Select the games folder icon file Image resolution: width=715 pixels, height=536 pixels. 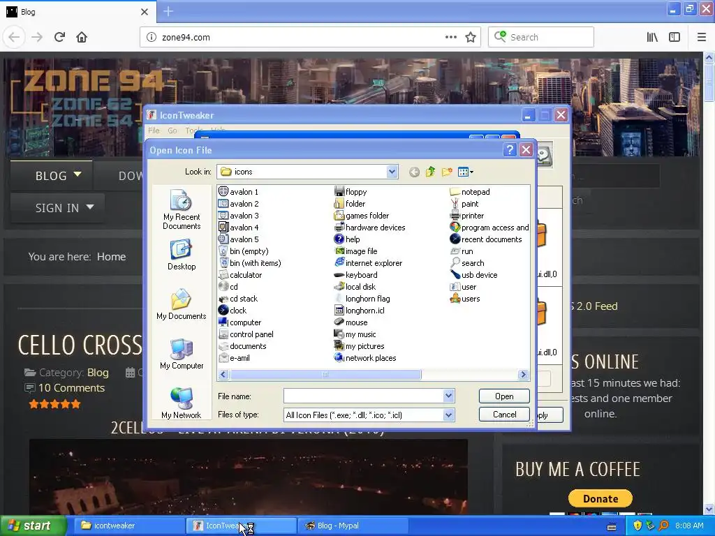[362, 216]
